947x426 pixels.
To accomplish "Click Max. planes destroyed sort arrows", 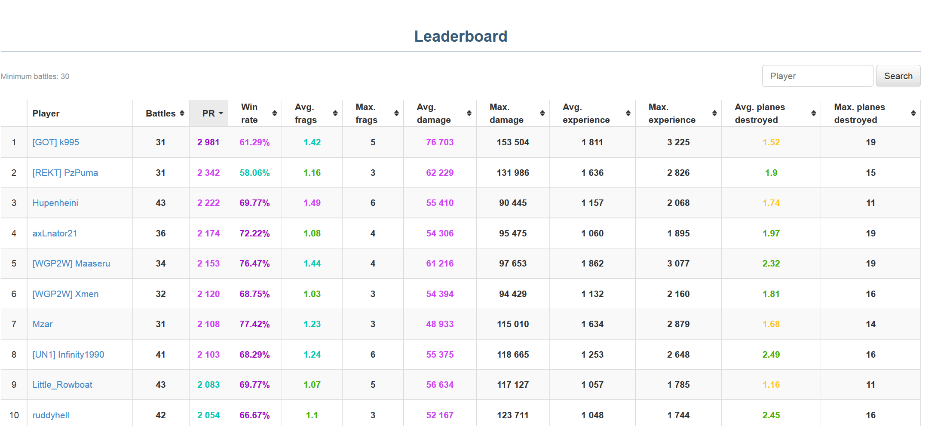I will pos(913,113).
